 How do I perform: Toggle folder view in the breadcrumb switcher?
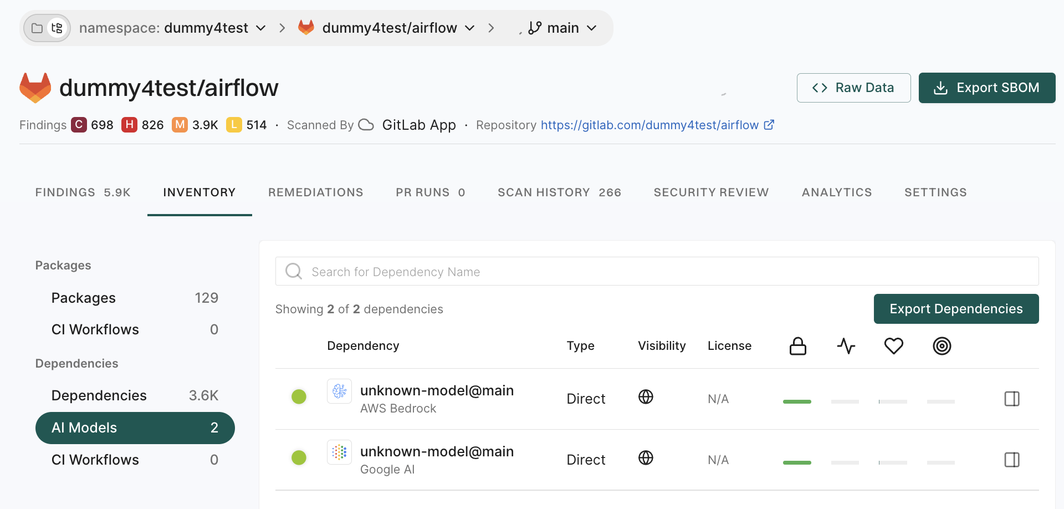[x=37, y=28]
